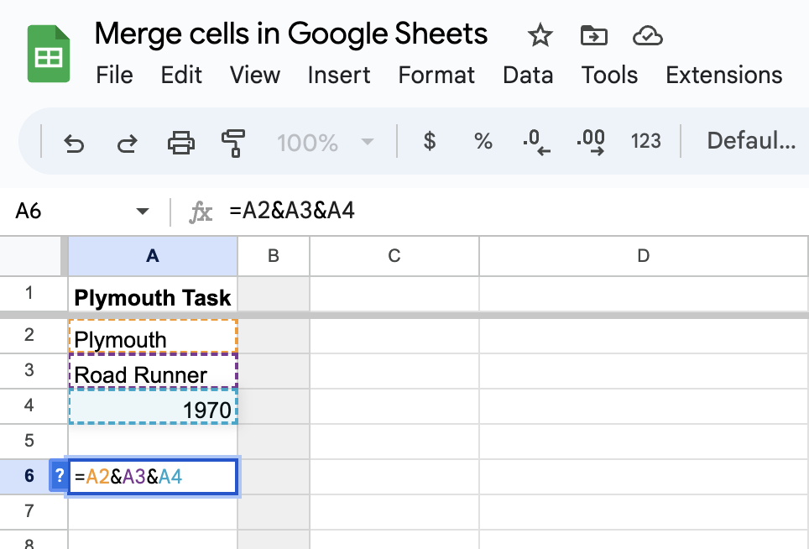Select column C header

[x=394, y=256]
